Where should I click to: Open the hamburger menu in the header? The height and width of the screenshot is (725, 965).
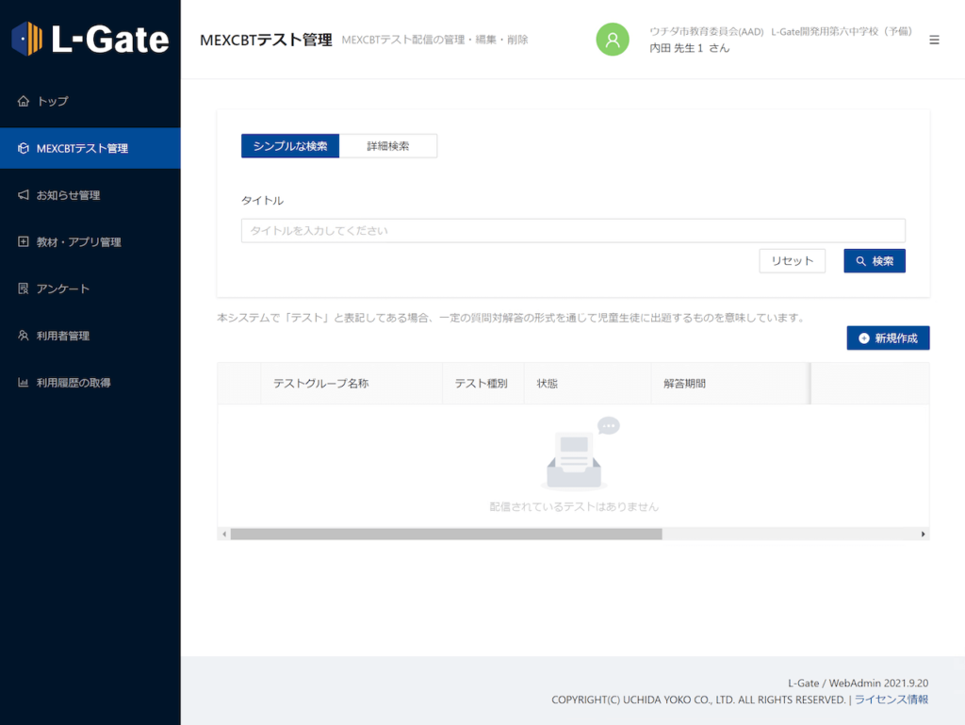point(934,40)
